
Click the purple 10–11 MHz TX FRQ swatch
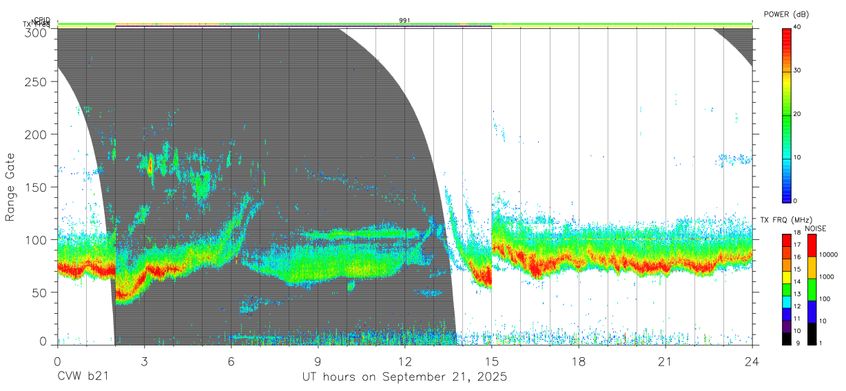pos(786,326)
